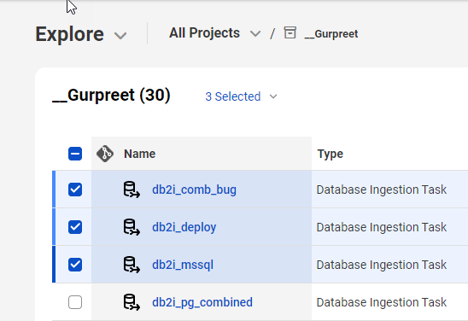Open the db2i_mssql task link
This screenshot has height=321, width=468.
point(183,265)
